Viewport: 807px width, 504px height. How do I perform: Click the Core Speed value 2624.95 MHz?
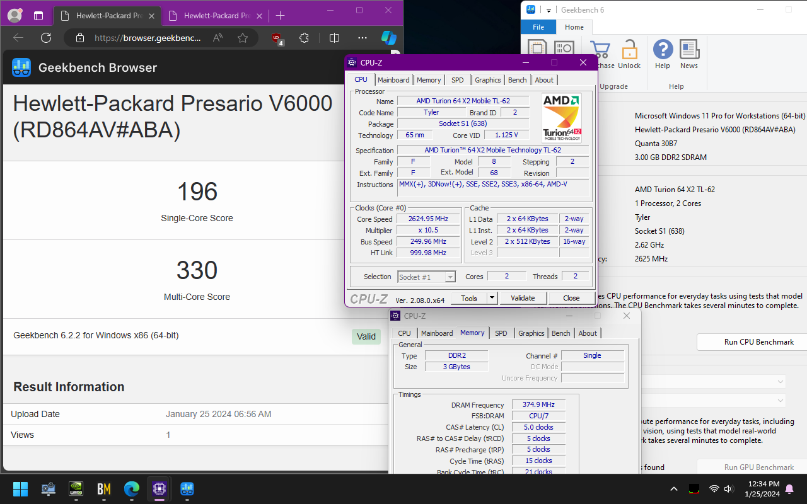click(428, 219)
